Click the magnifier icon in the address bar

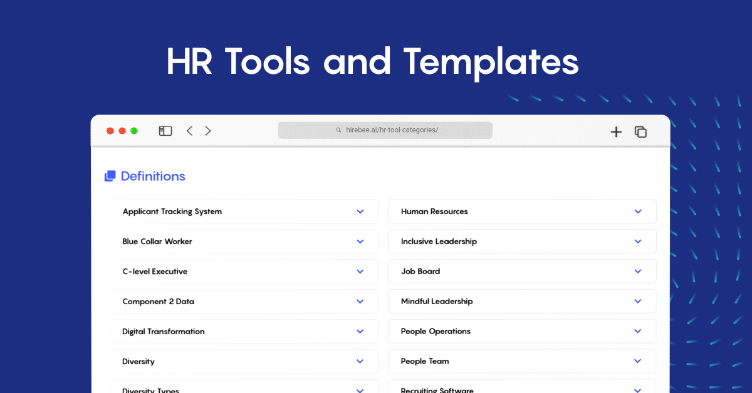click(x=339, y=130)
